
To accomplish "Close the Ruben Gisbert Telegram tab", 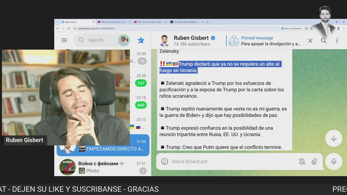I will 93,22.
